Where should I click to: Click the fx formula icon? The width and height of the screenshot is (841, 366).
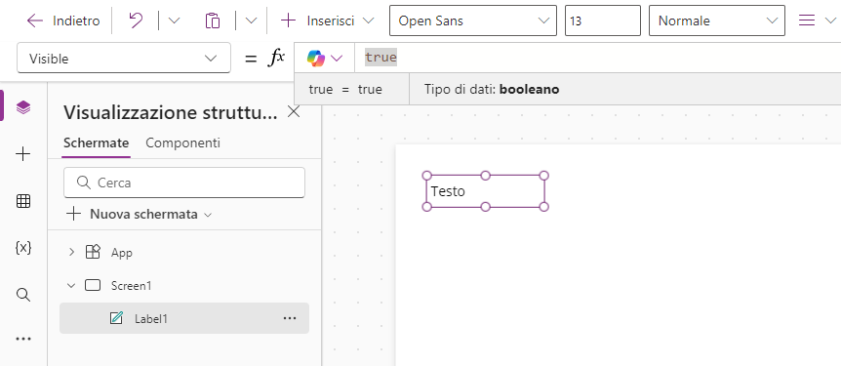[x=276, y=58]
